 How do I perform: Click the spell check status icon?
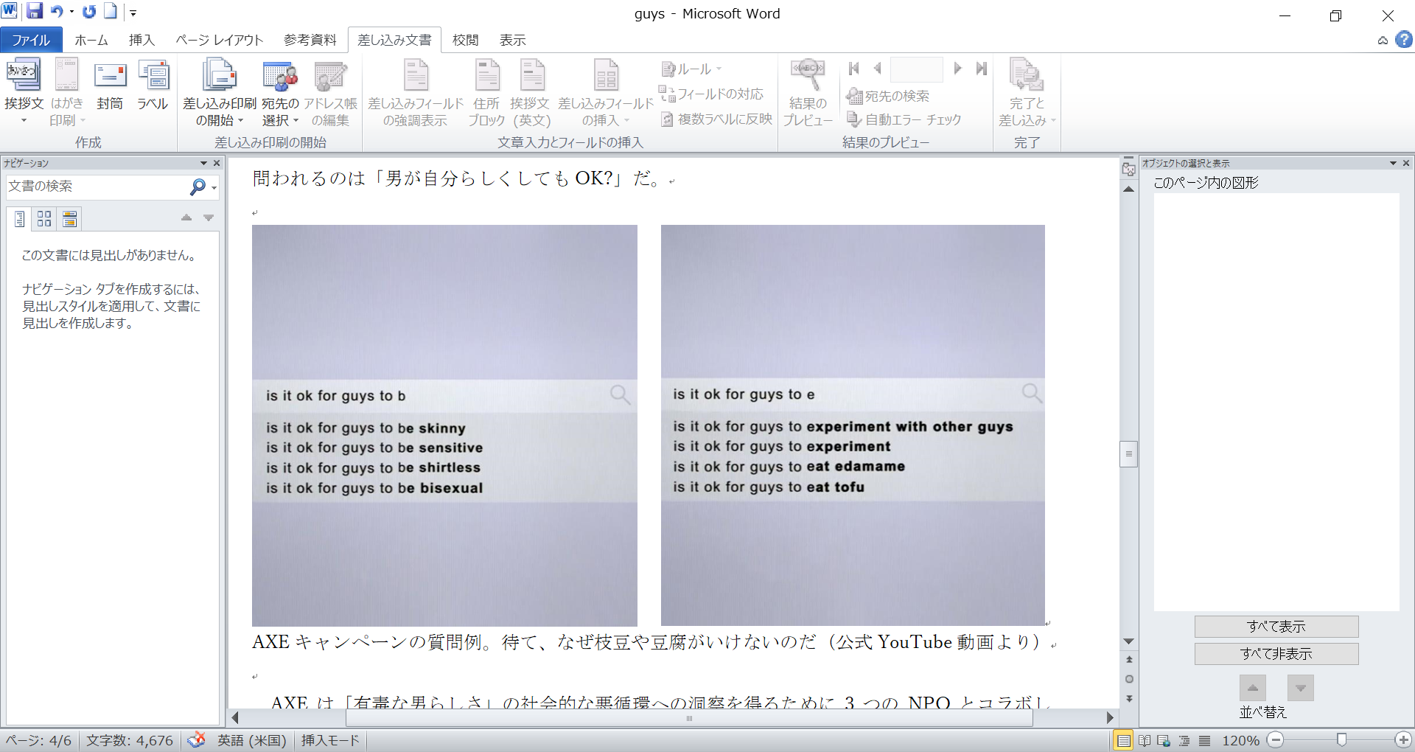click(196, 740)
